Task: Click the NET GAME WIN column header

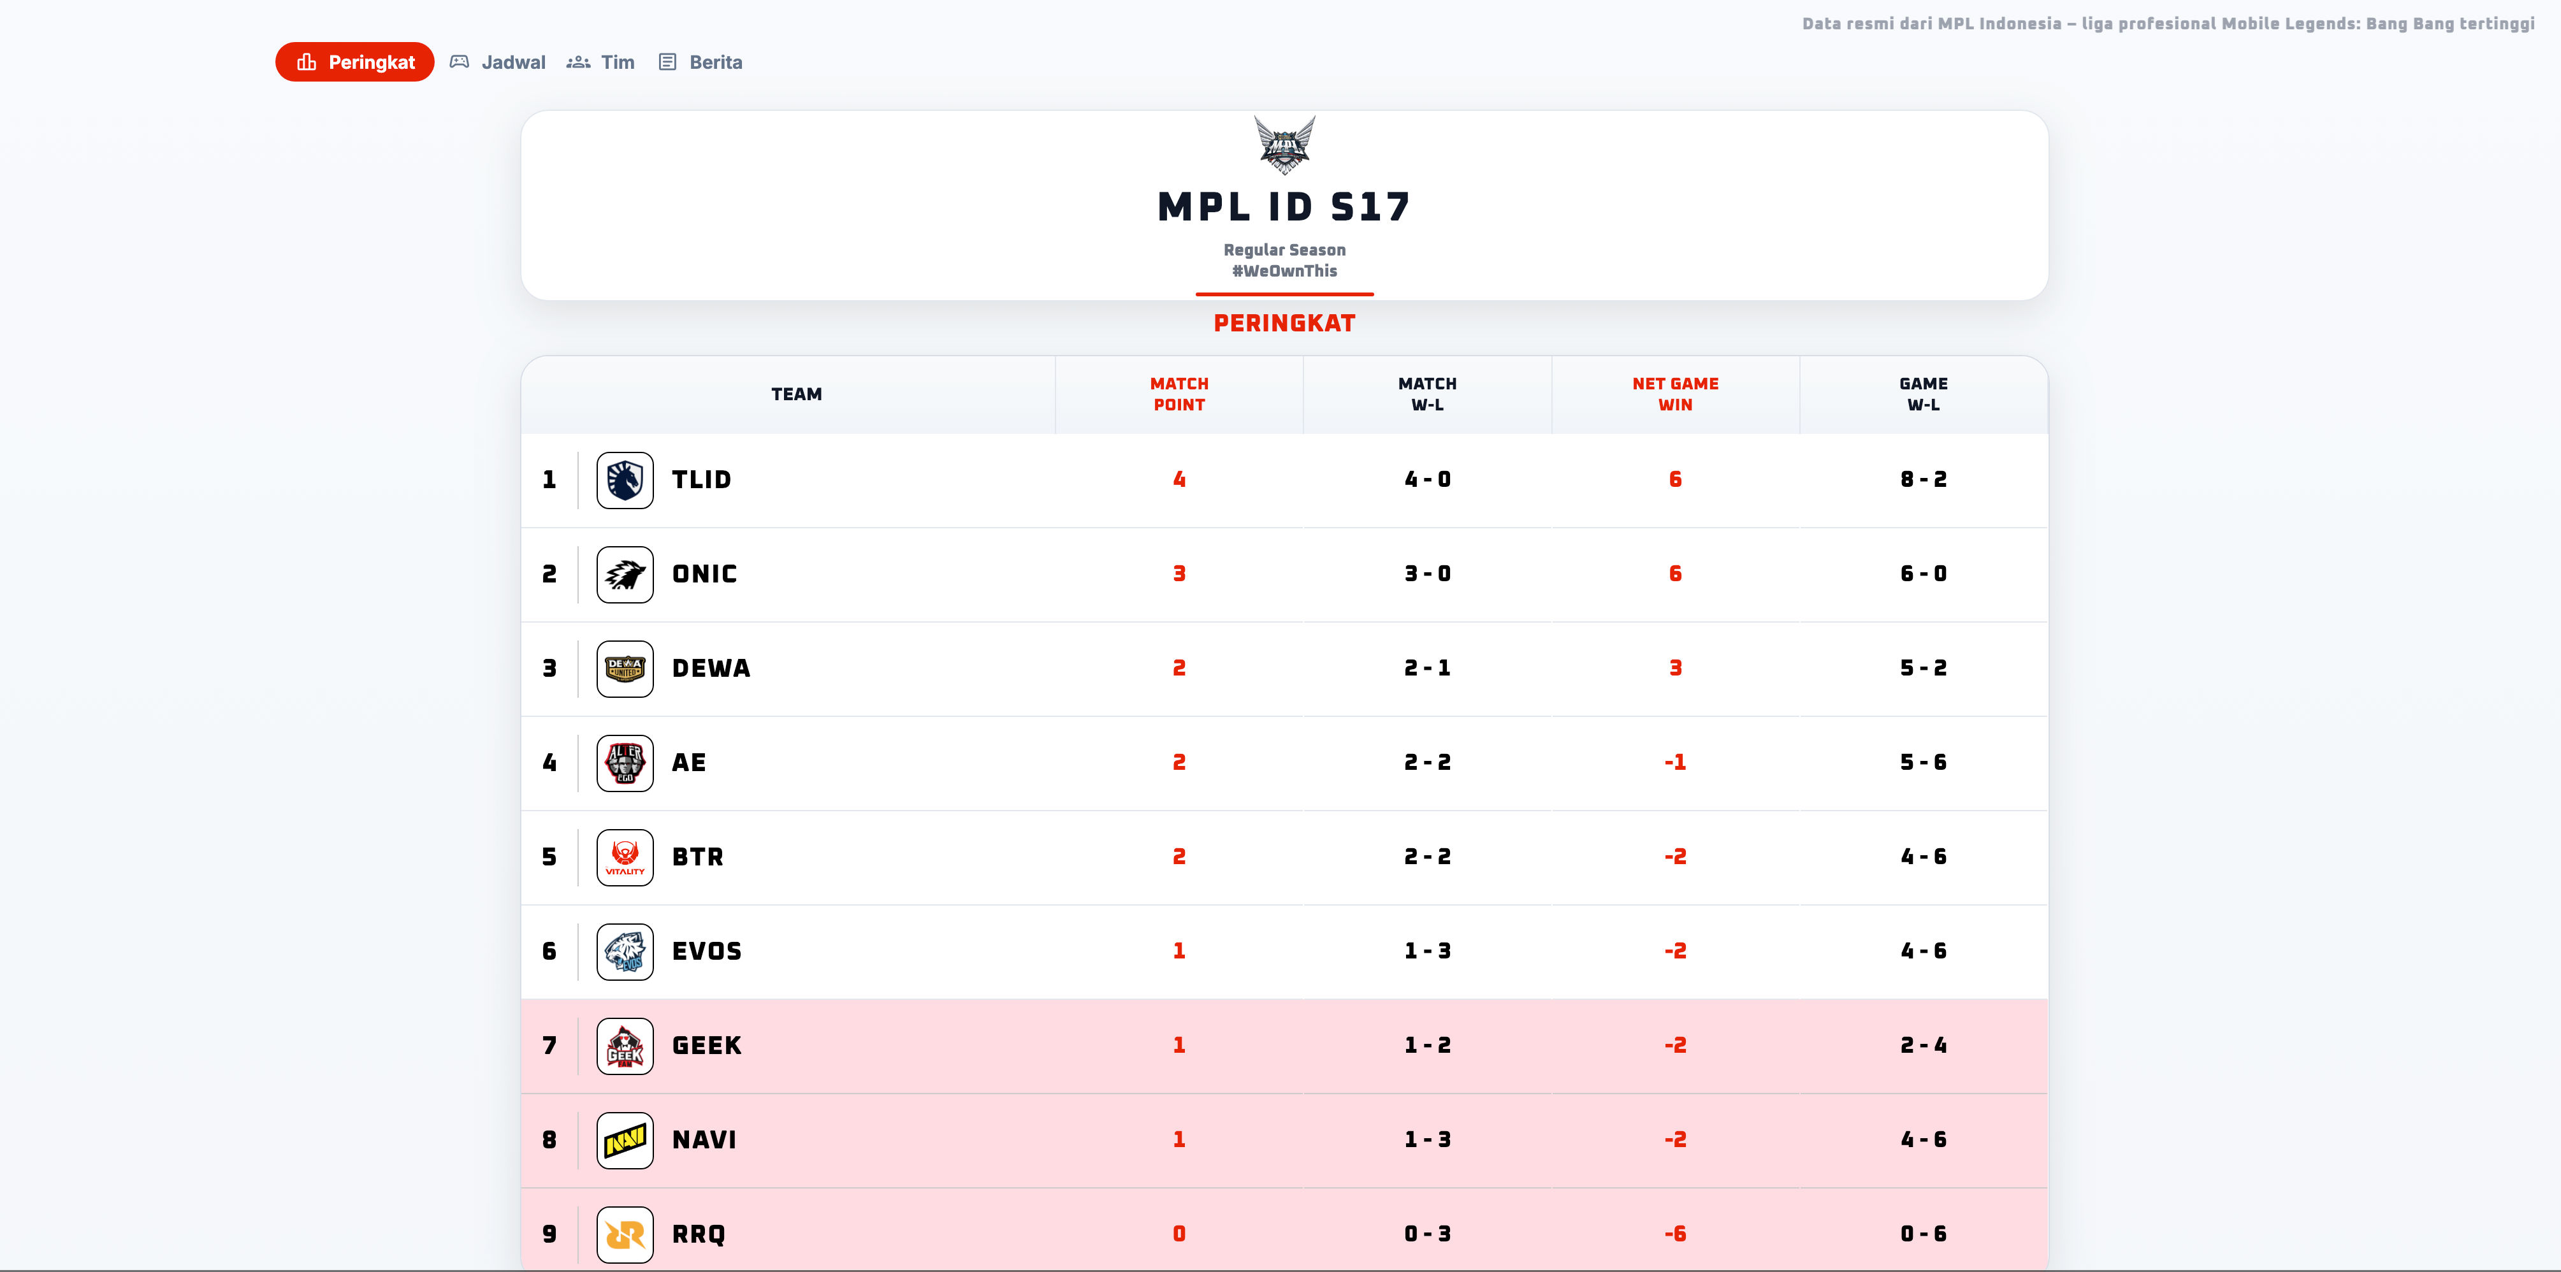Action: tap(1675, 394)
